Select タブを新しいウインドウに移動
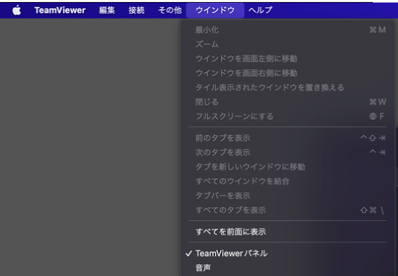Screen dimensions: 398x276 click(x=288, y=167)
